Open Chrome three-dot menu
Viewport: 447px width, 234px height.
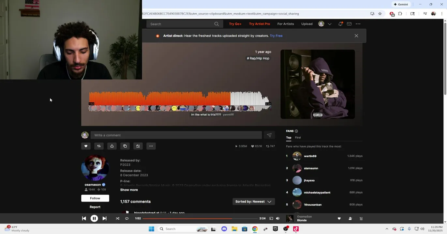[x=442, y=14]
